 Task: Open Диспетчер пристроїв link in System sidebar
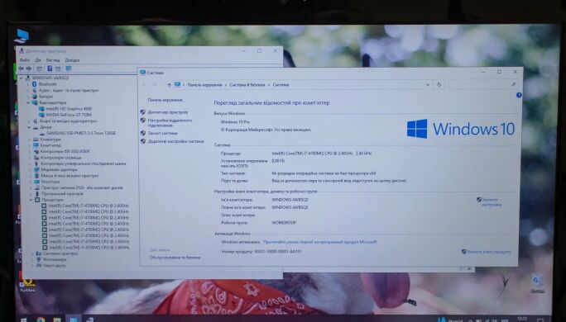(x=167, y=112)
